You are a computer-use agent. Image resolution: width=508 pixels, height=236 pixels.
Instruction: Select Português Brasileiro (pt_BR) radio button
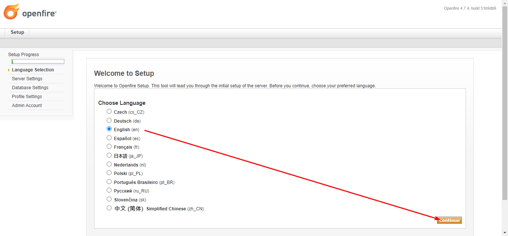(x=109, y=182)
